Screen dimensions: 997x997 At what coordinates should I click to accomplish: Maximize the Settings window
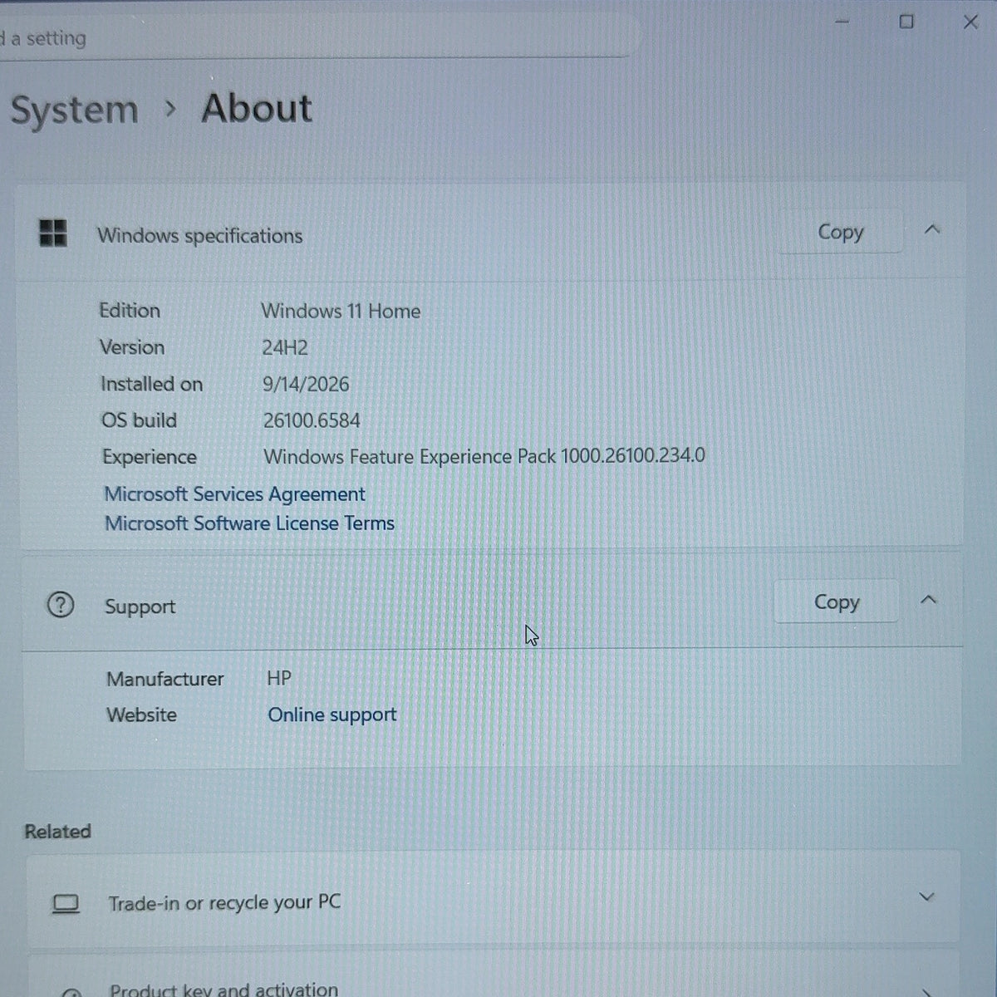pyautogui.click(x=906, y=22)
